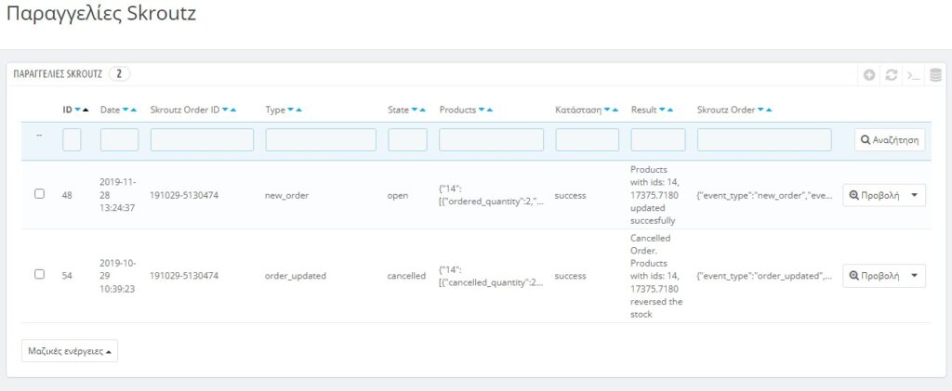Focus the ID filter field

[x=72, y=140]
